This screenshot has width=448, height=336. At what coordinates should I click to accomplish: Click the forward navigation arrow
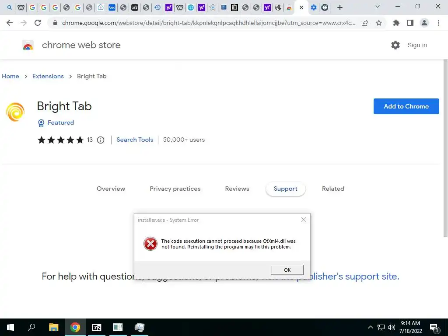[24, 23]
